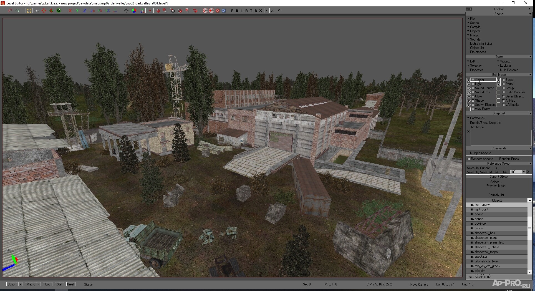This screenshot has width=535, height=291.
Task: Select light_point in the Objects list
Action: 481,209
